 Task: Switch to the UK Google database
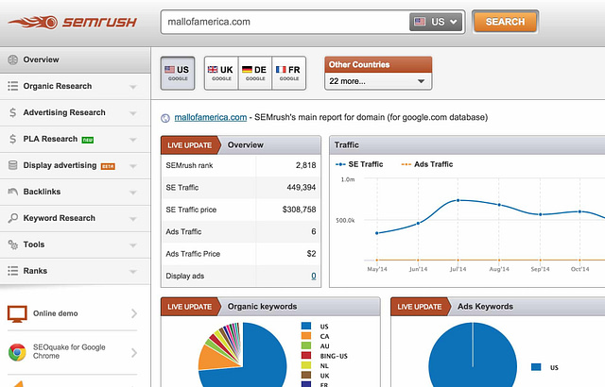pyautogui.click(x=221, y=74)
